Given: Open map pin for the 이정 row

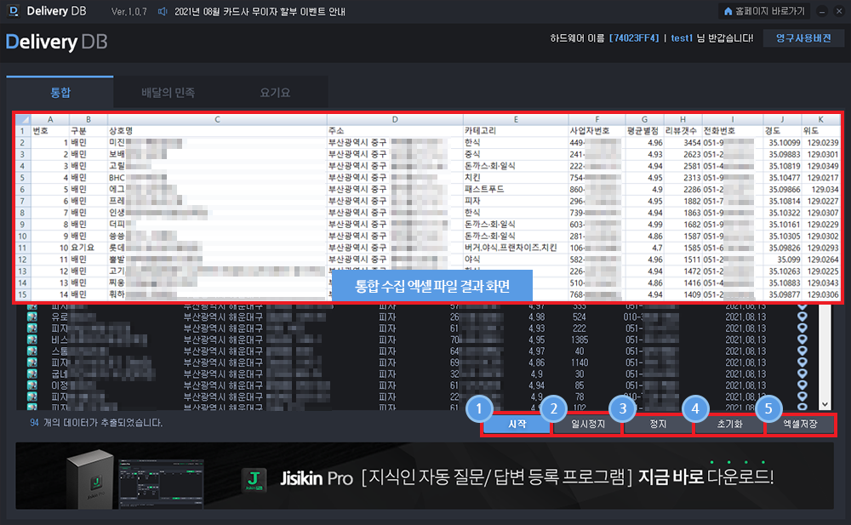Looking at the screenshot, I should 802,385.
